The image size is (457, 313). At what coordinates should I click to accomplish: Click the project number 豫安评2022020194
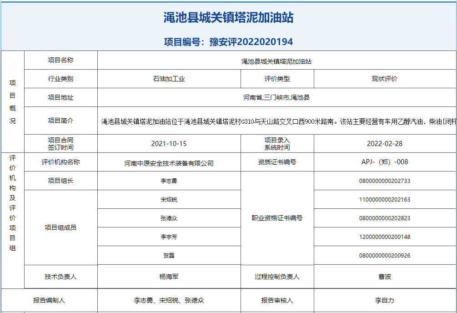(251, 42)
